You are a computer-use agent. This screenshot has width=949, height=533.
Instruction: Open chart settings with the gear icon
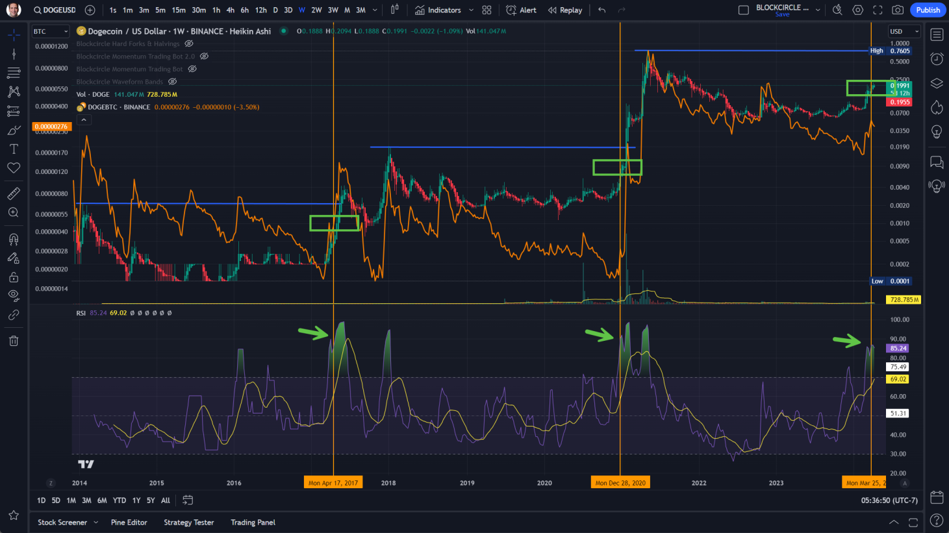point(857,10)
